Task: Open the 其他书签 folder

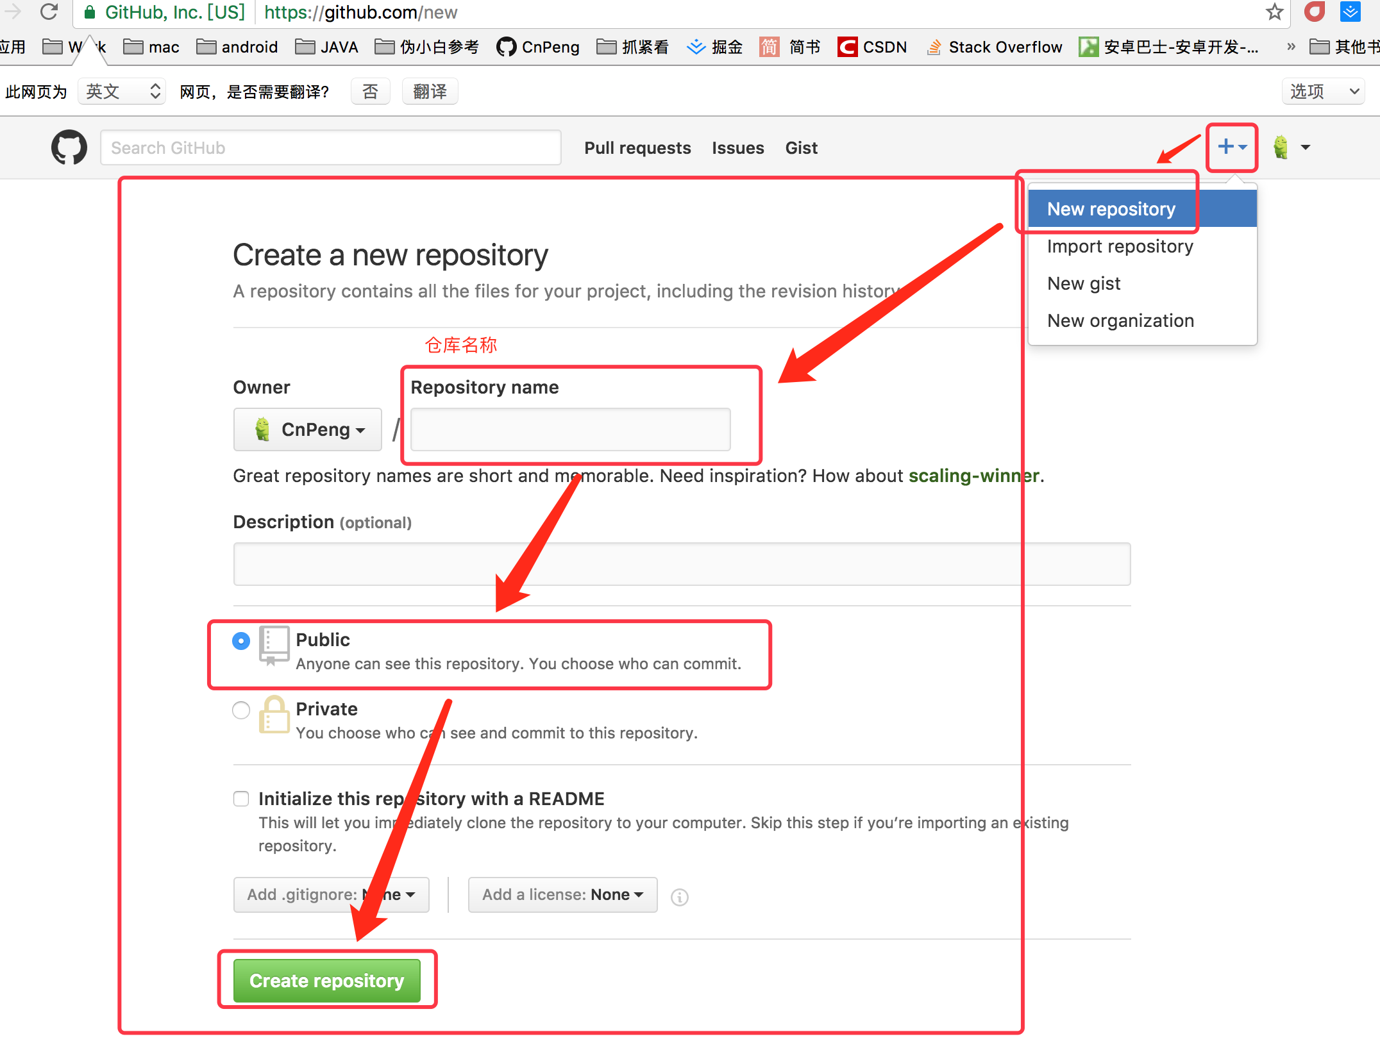Action: point(1345,47)
